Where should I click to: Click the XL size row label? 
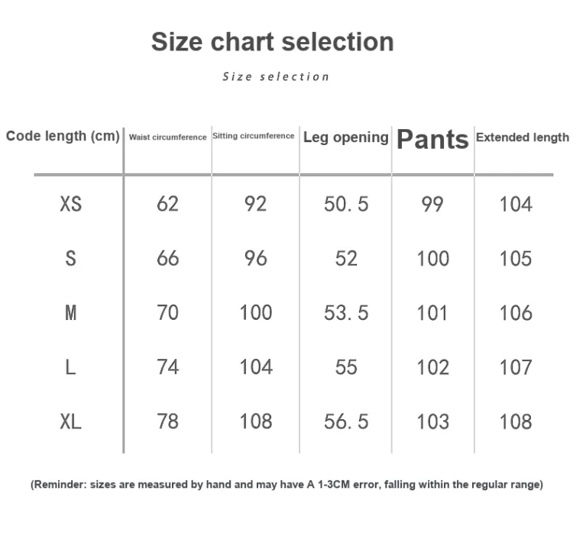click(71, 421)
